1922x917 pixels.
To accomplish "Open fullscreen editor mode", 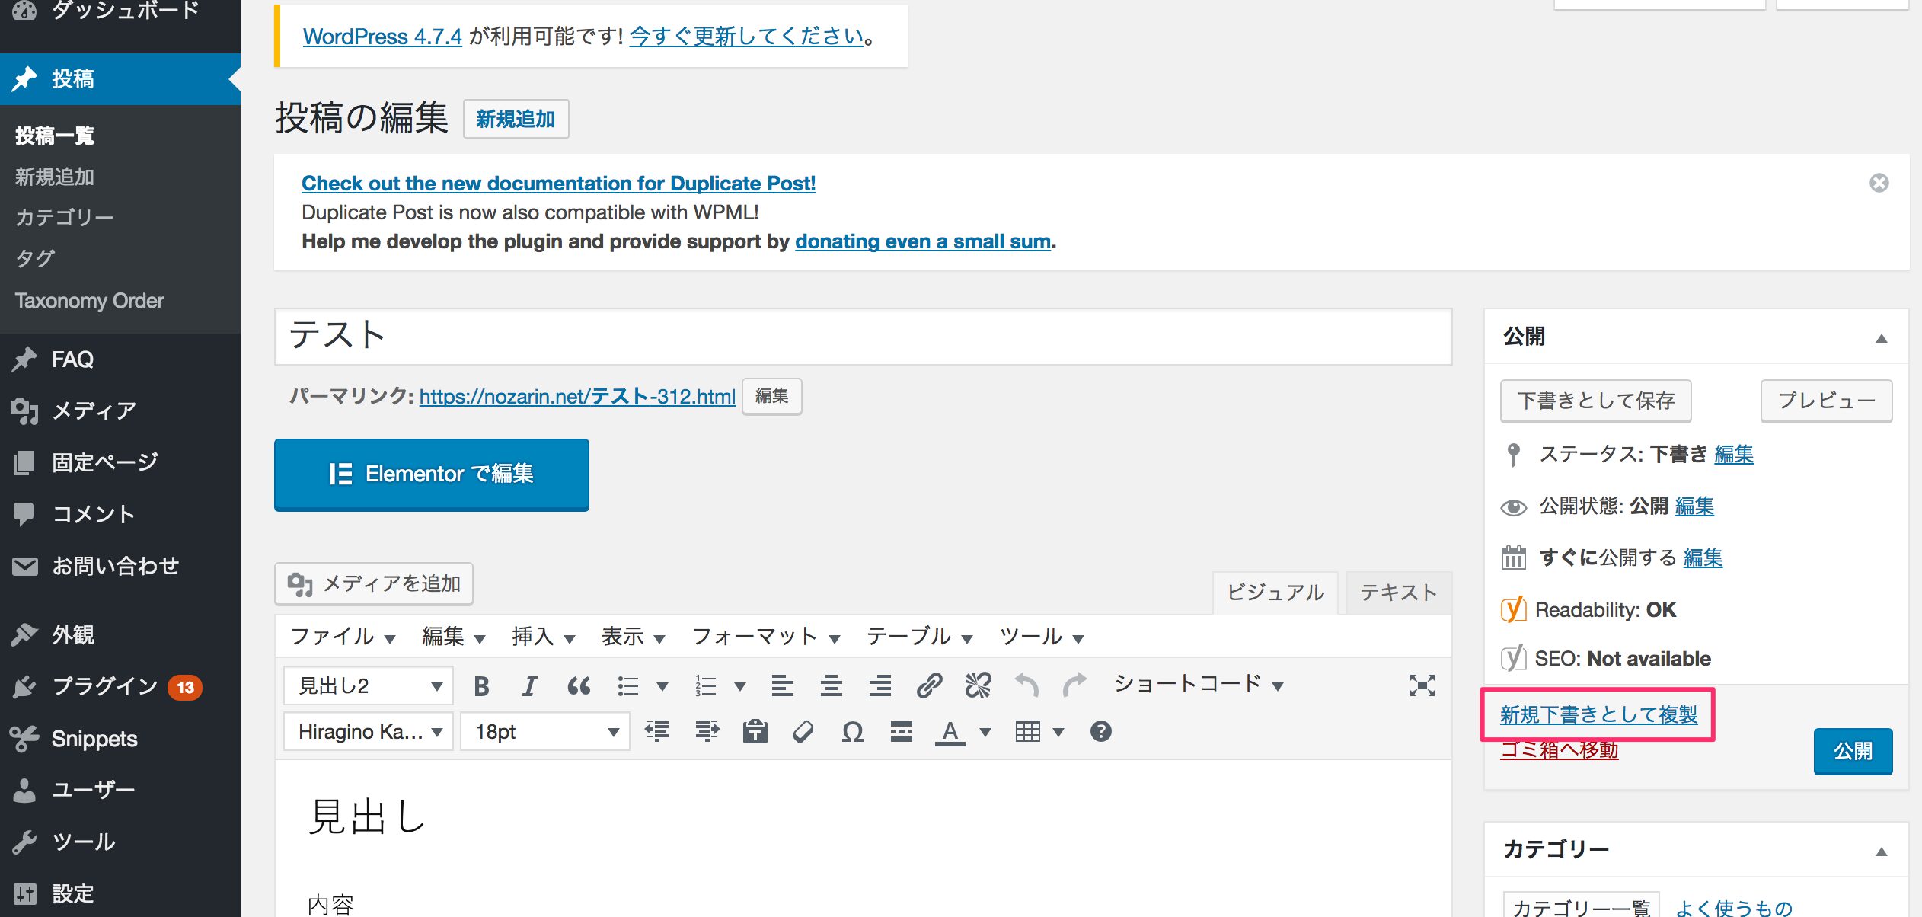I will pos(1422,685).
